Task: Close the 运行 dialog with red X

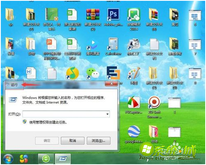Action: (111, 83)
